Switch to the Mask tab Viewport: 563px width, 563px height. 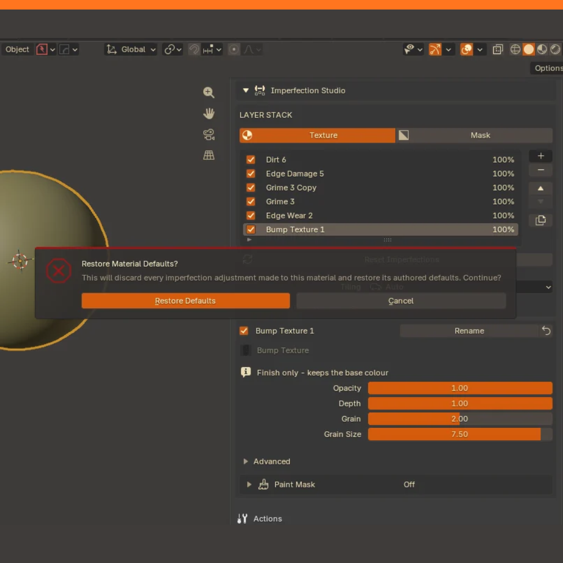click(x=474, y=135)
